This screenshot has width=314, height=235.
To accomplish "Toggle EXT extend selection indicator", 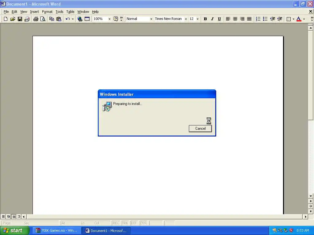I will 134,223.
